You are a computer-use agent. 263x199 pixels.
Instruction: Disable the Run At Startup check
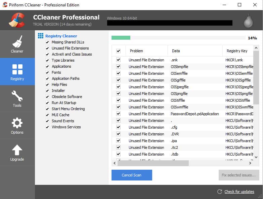(47, 103)
